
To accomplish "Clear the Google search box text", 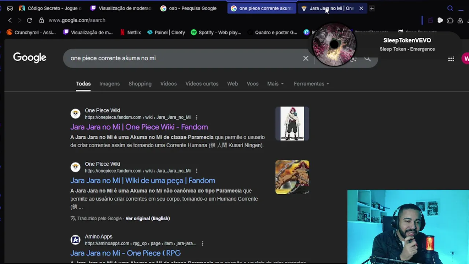I will [x=306, y=58].
